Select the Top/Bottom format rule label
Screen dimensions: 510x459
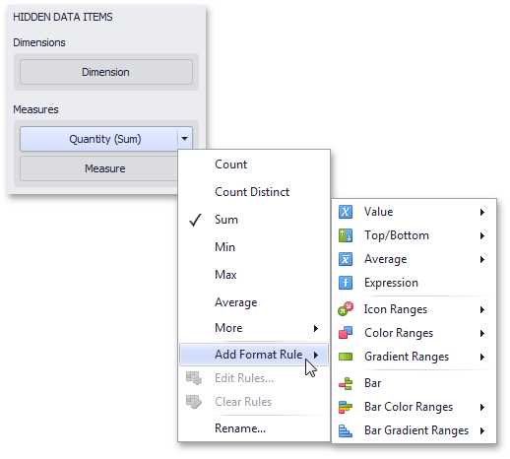pos(397,235)
